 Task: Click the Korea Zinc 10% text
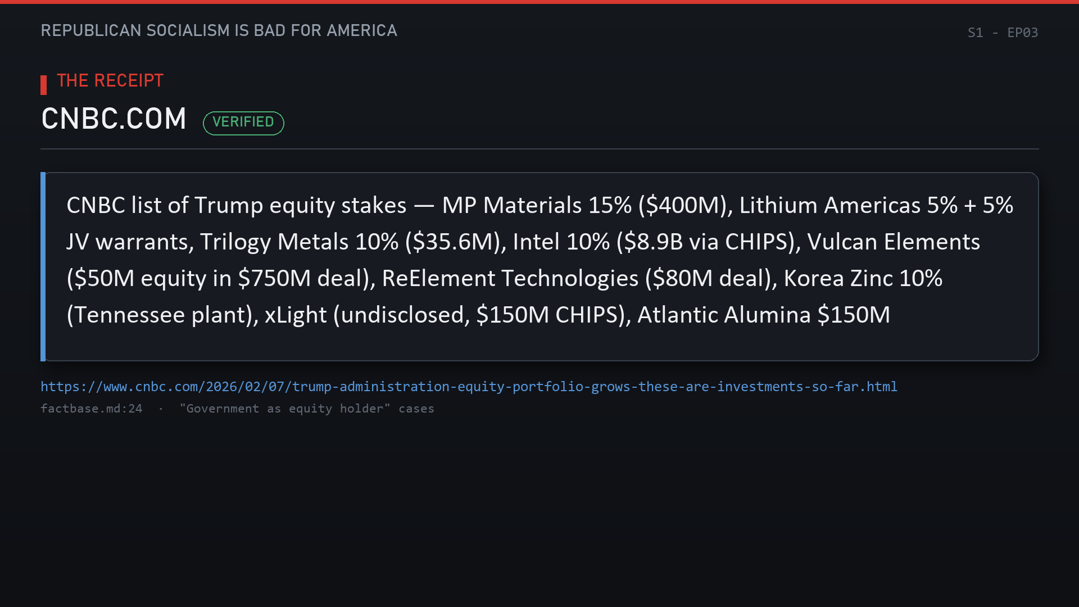(863, 278)
